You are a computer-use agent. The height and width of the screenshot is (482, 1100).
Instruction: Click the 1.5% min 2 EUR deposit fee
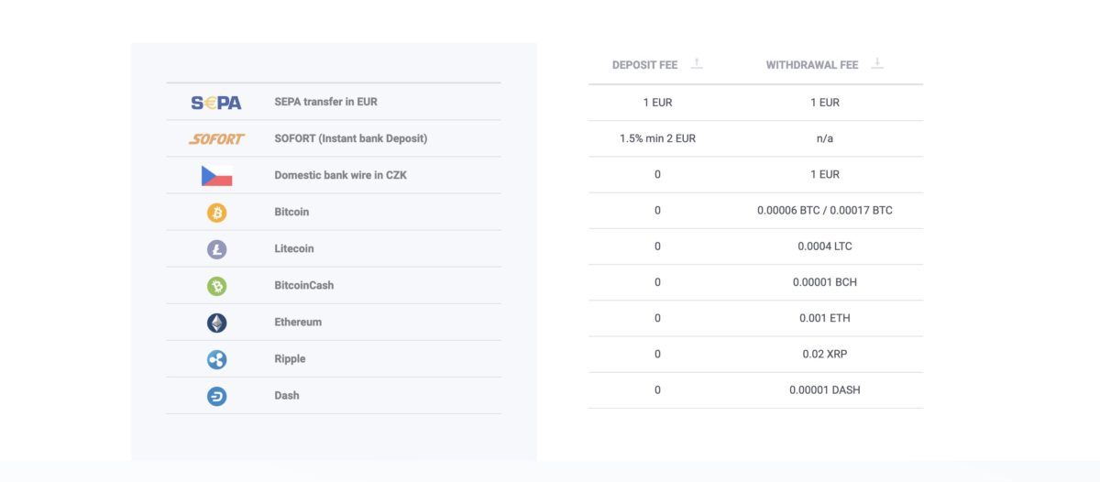[x=657, y=138]
